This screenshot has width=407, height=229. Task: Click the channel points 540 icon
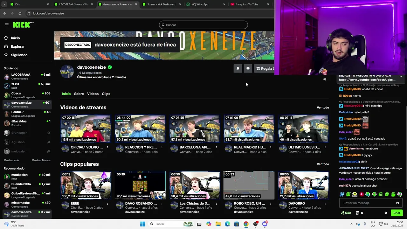pos(346,213)
